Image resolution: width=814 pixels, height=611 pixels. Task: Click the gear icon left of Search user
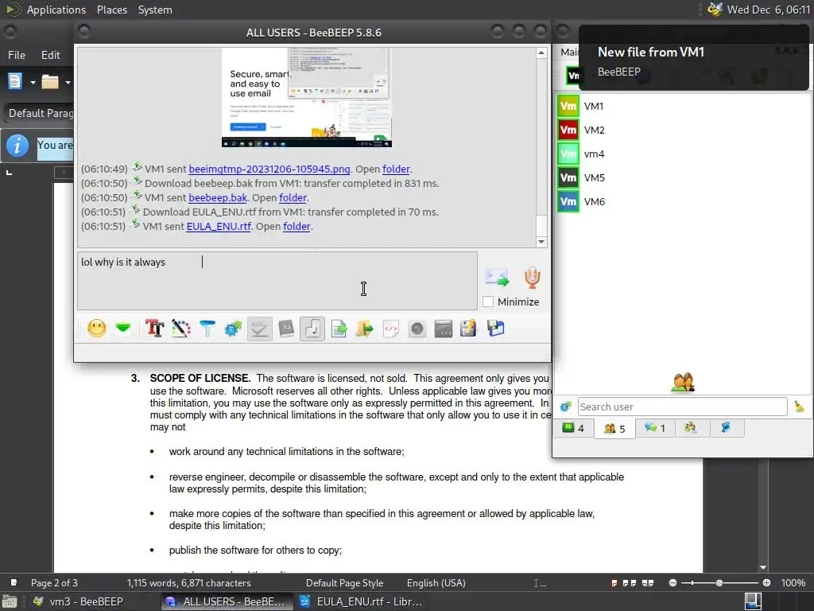tap(565, 407)
